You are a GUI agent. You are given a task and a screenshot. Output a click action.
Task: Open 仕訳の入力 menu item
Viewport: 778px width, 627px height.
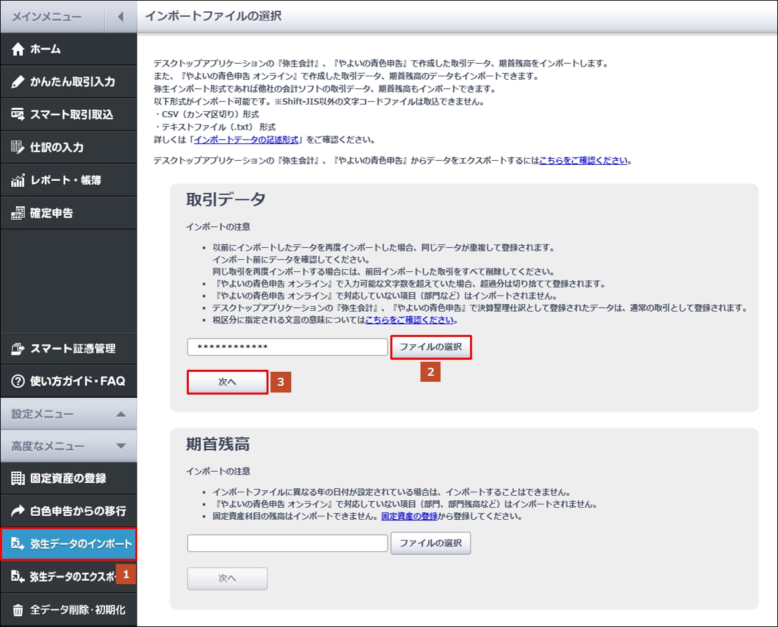[x=68, y=147]
